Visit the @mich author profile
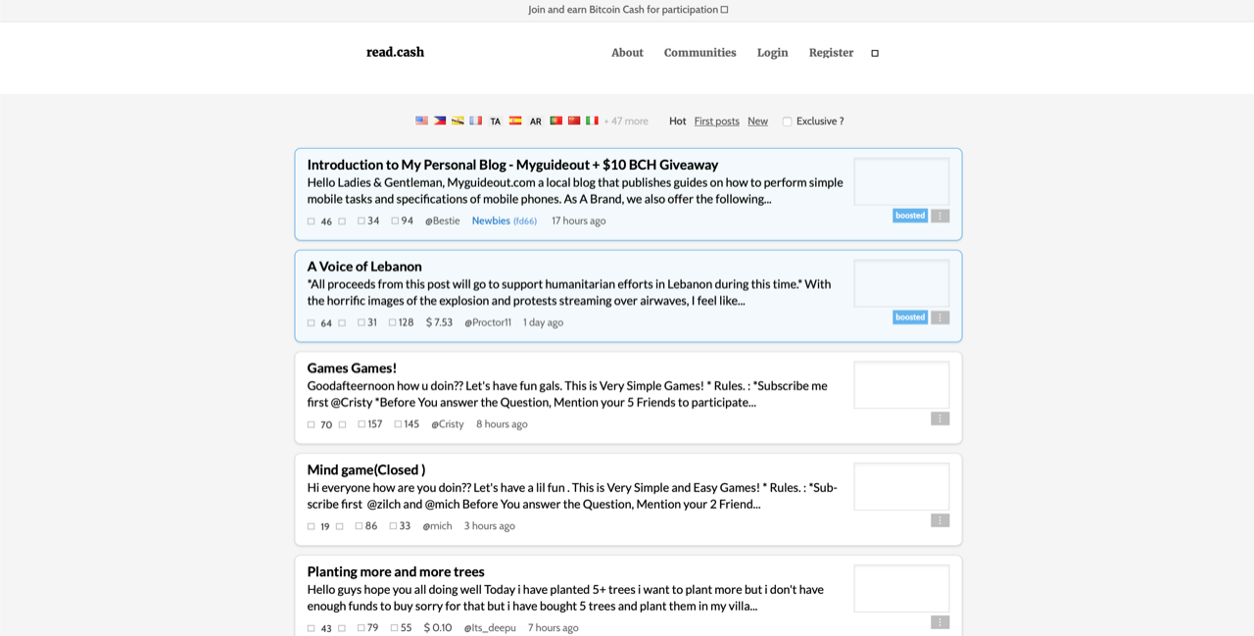 pos(437,526)
